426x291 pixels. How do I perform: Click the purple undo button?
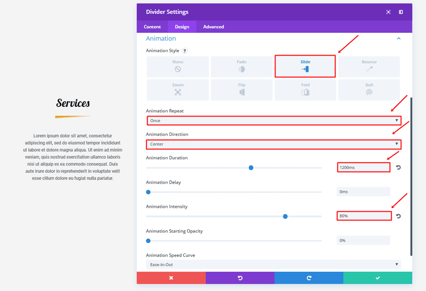pyautogui.click(x=240, y=278)
